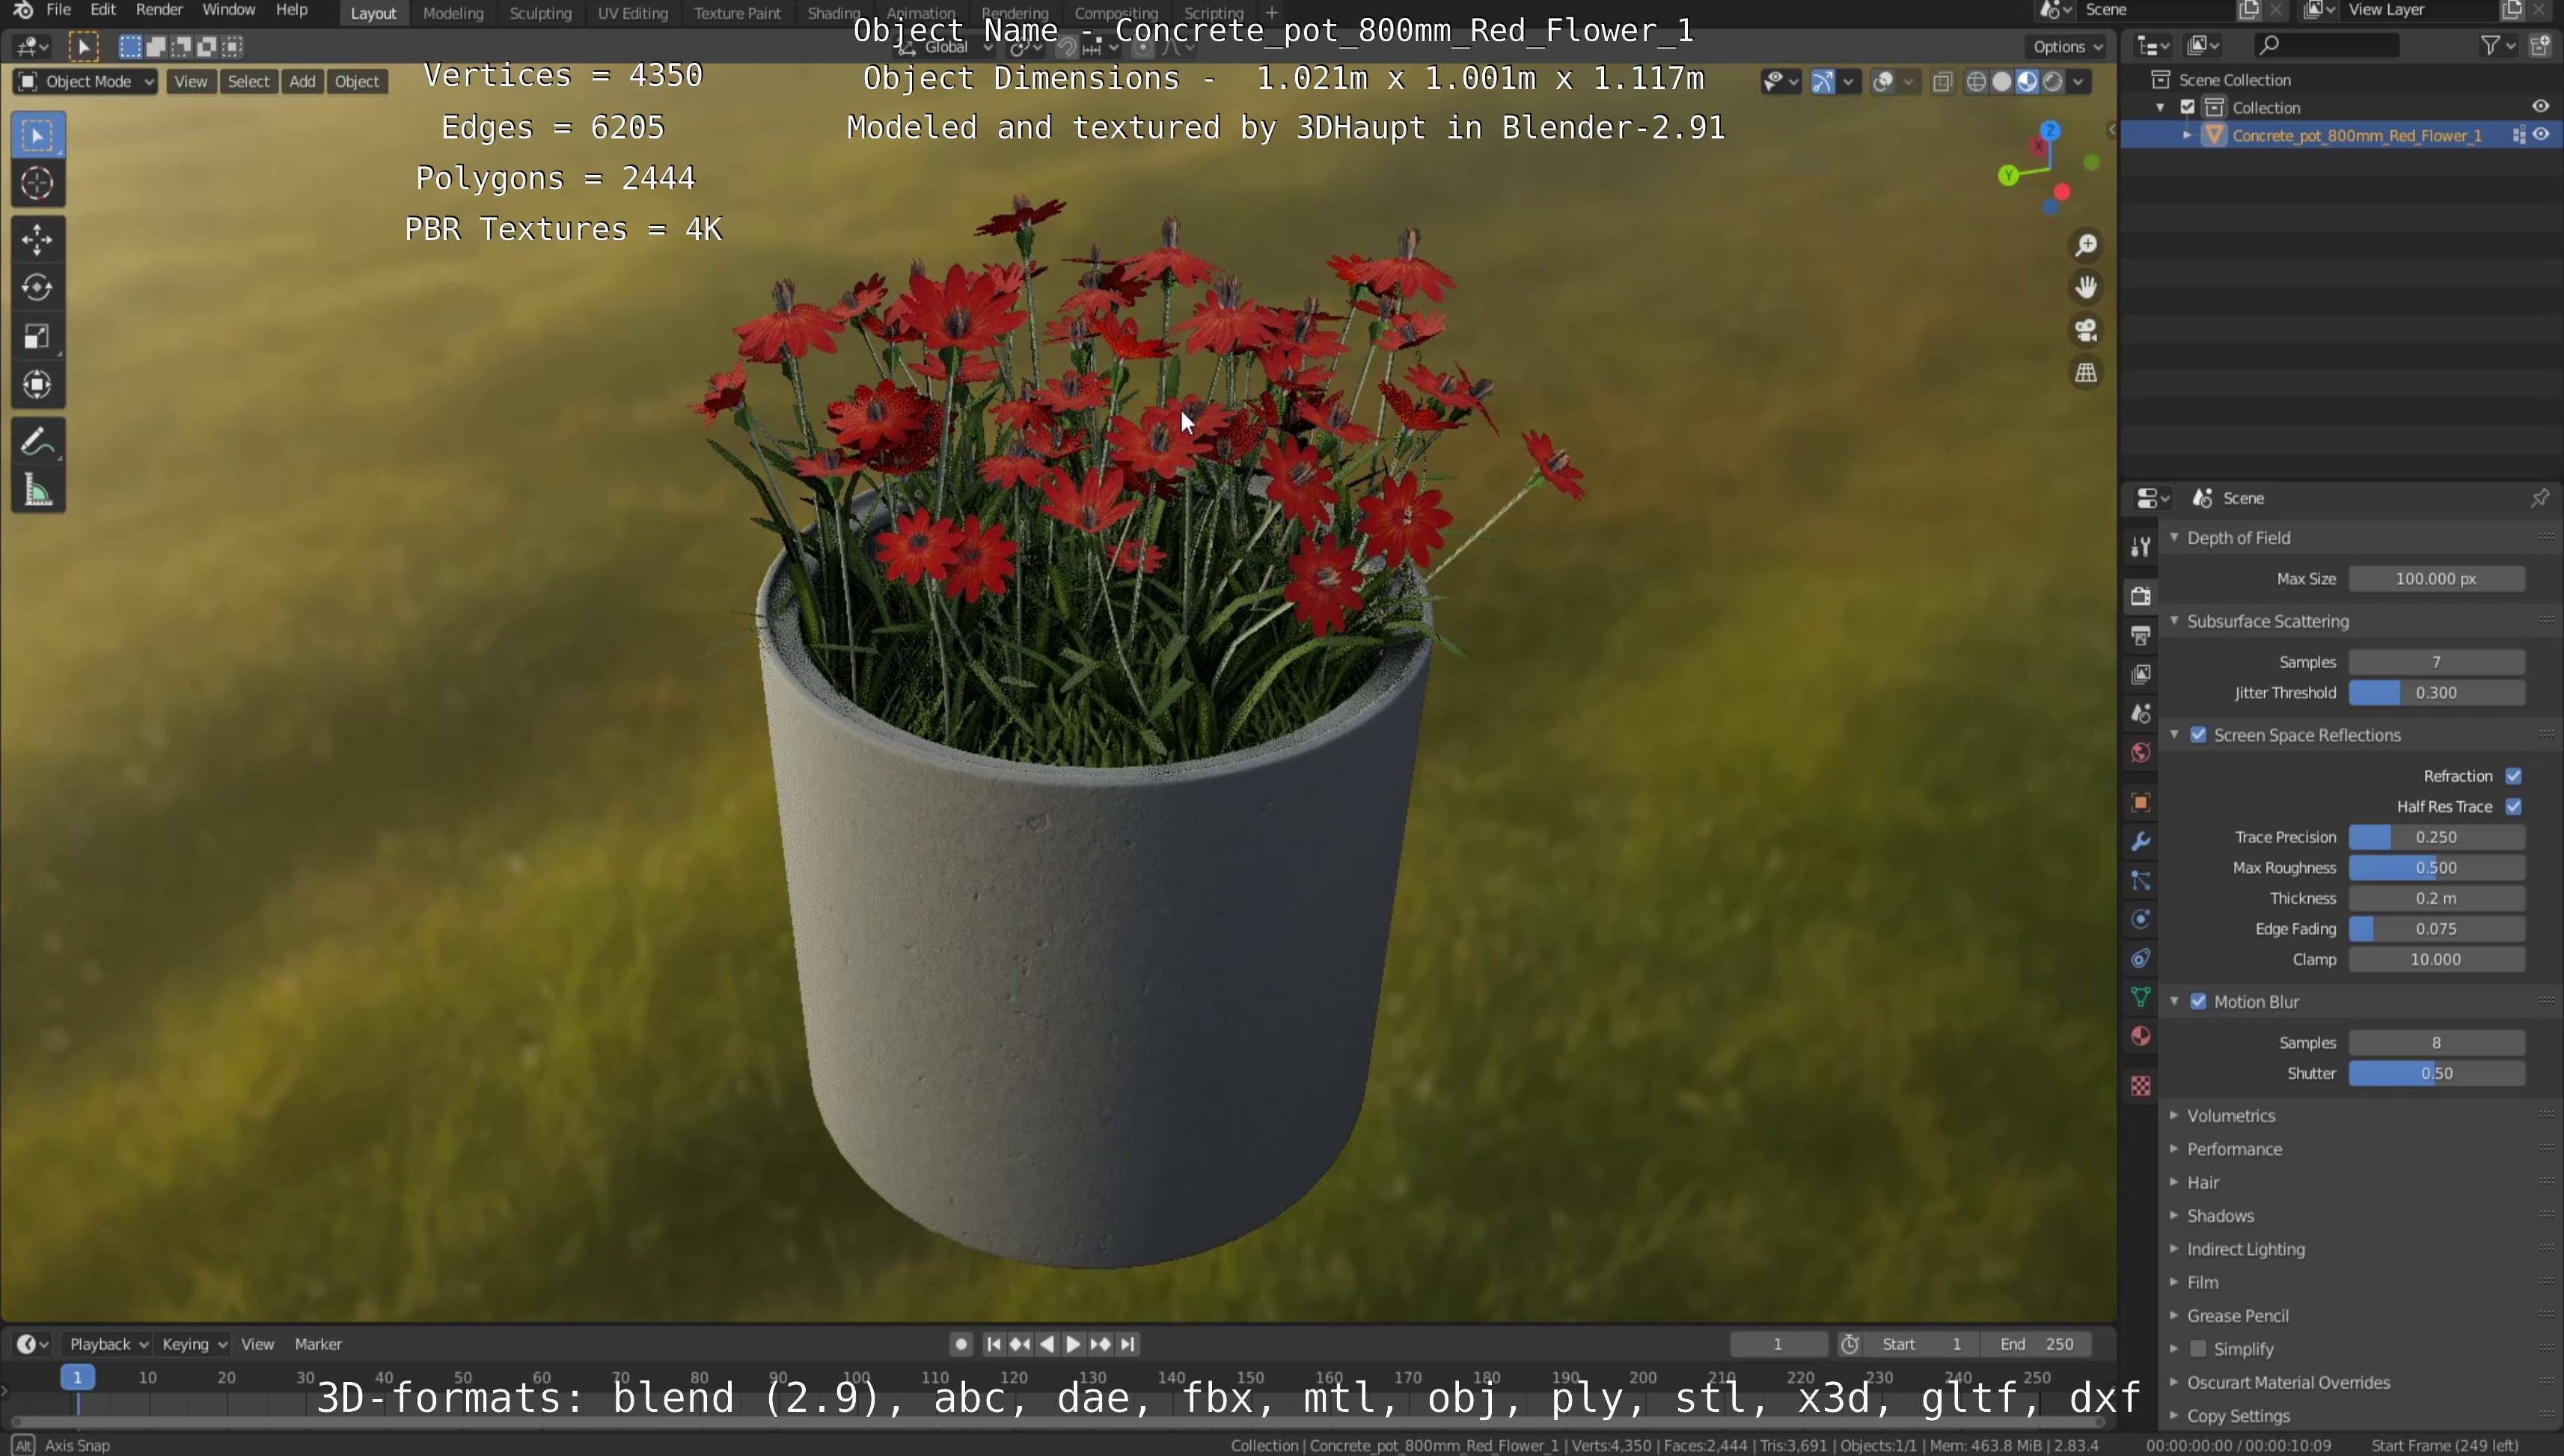The height and width of the screenshot is (1456, 2564).
Task: Click the viewport Object menu button
Action: (x=357, y=82)
